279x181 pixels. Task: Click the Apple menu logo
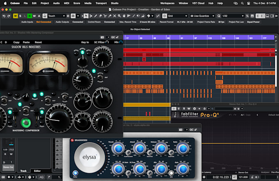5,3
